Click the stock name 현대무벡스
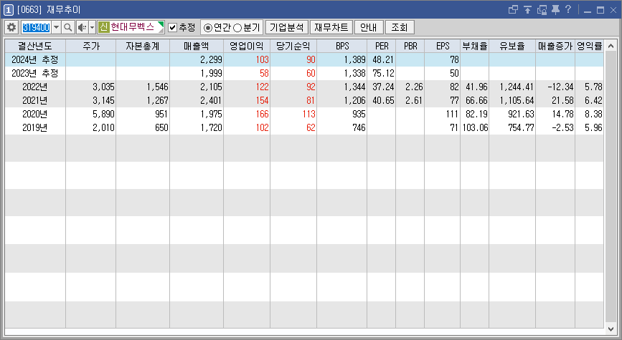The width and height of the screenshot is (622, 340). coord(133,27)
